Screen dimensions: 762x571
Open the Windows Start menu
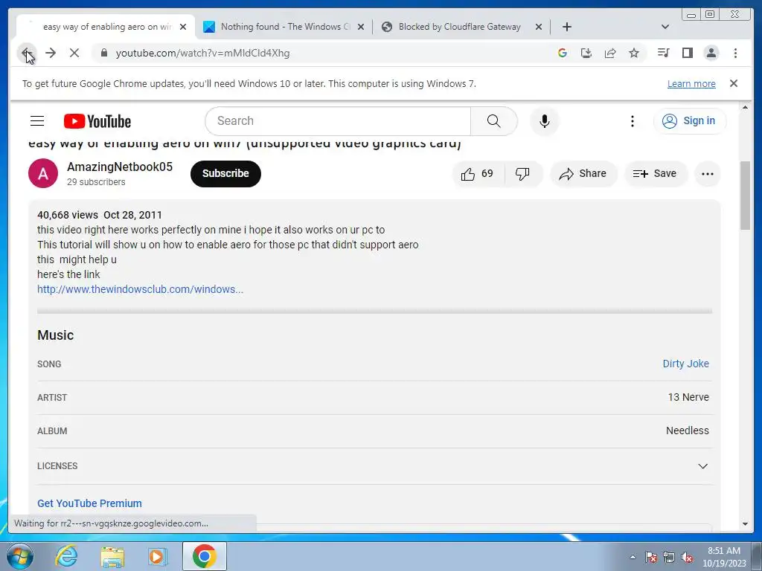pyautogui.click(x=20, y=556)
